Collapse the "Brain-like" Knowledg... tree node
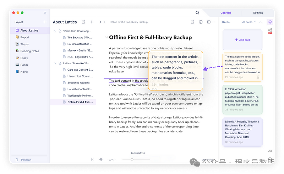This screenshot has height=174, width=284. click(55, 31)
